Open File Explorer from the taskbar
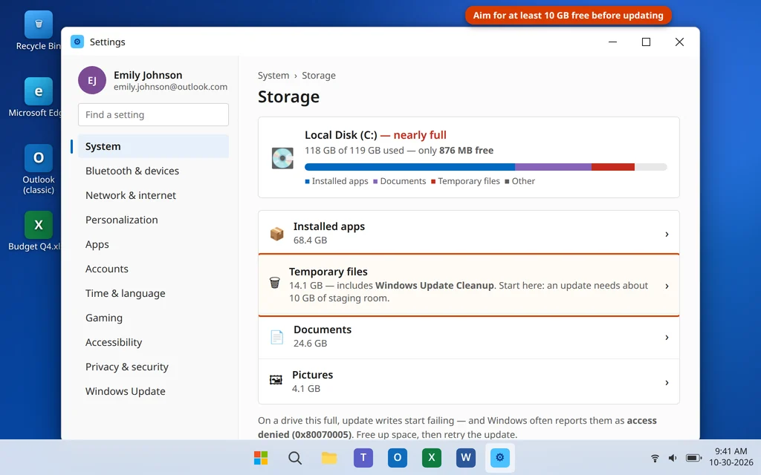Screen dimensions: 761x475 (329, 457)
